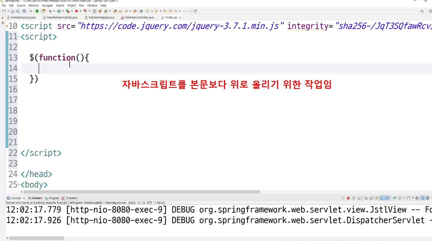Viewport: 432px width, 241px height.
Task: Click the Open Web Browser globe icon
Action: point(141,11)
